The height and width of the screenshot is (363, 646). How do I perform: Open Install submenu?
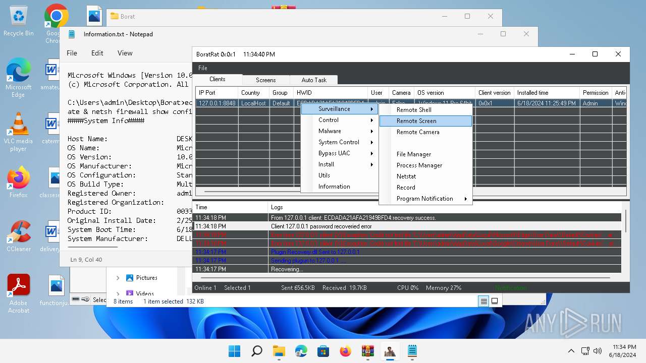pyautogui.click(x=340, y=164)
